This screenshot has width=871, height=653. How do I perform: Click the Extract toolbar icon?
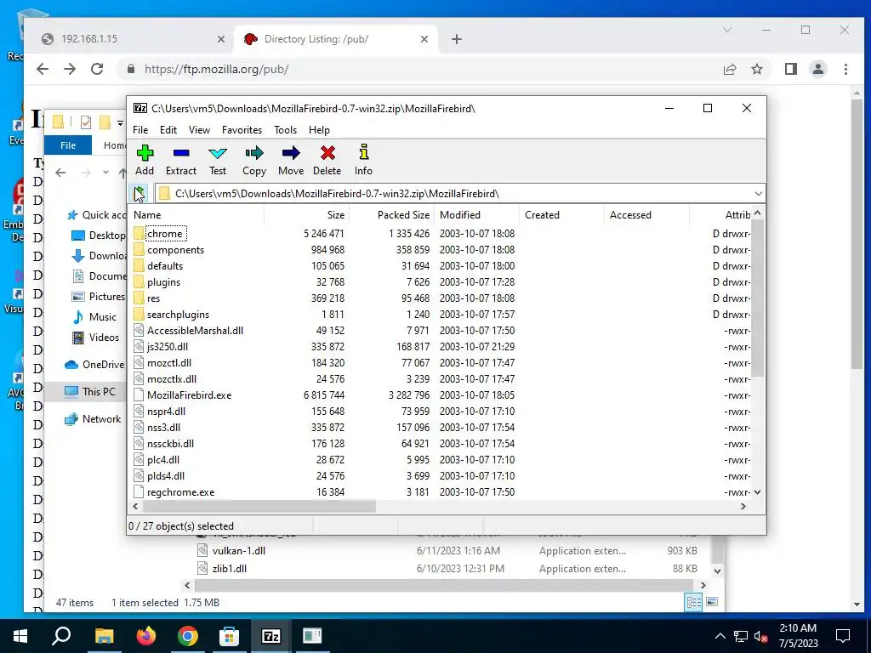tap(181, 160)
